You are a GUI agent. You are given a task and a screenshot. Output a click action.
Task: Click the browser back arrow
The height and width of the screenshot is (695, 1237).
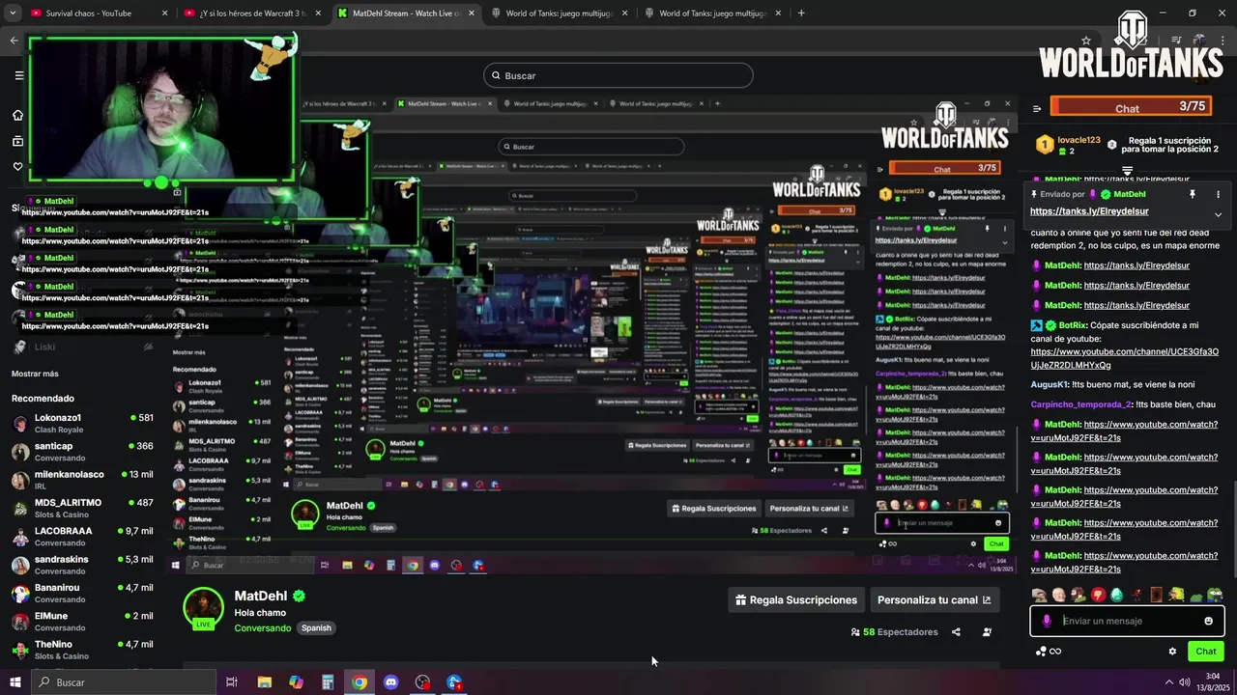(x=14, y=40)
